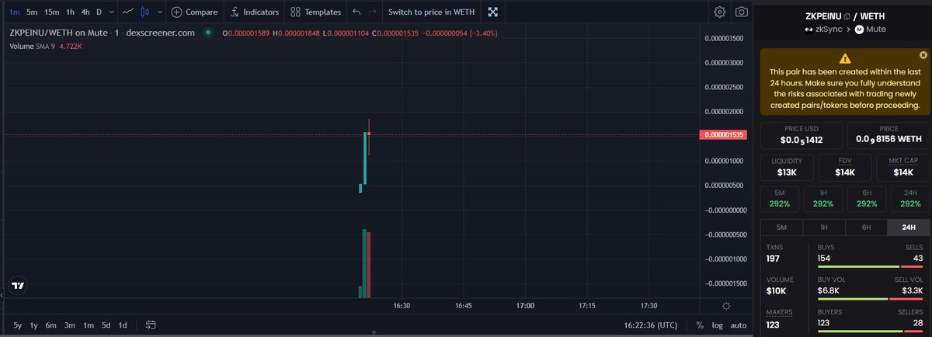Select the 1H price change box showing 292%
This screenshot has height=337, width=932.
[x=823, y=198]
